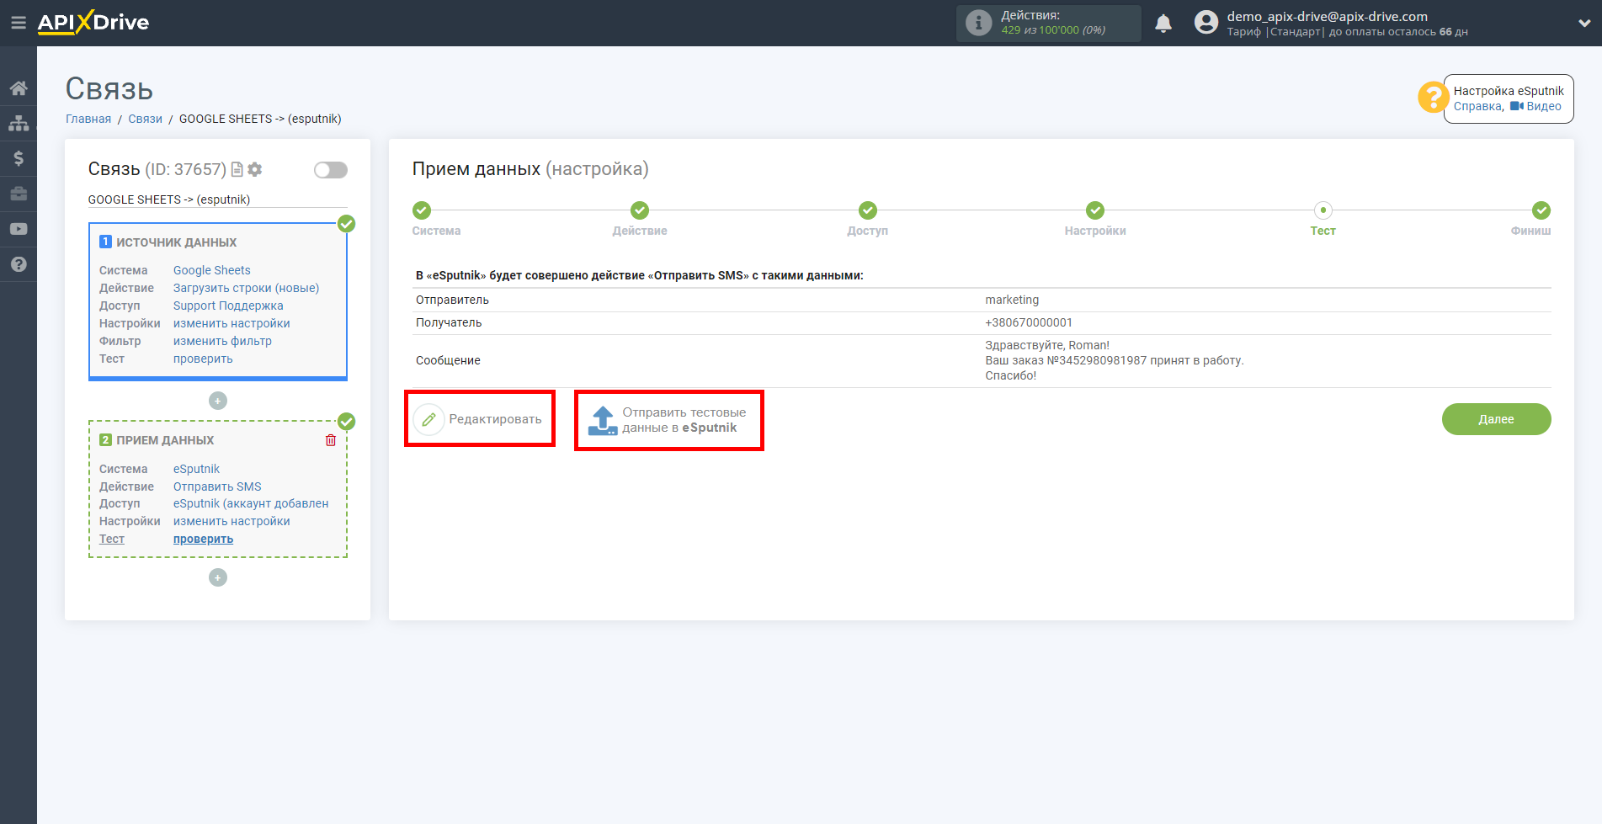1602x824 pixels.
Task: Open the hamburger menu
Action: (18, 23)
